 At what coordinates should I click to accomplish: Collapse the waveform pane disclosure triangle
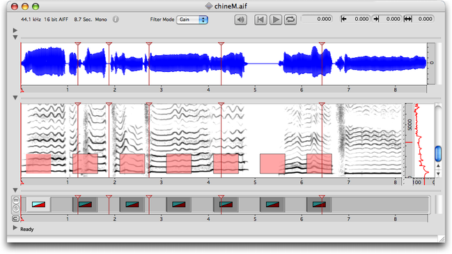(15, 37)
